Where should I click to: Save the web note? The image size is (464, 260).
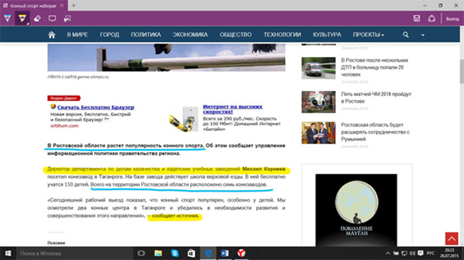[x=417, y=19]
